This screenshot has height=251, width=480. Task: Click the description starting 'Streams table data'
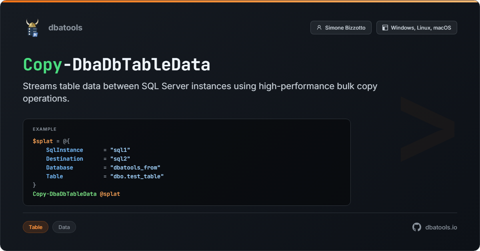tap(200, 92)
